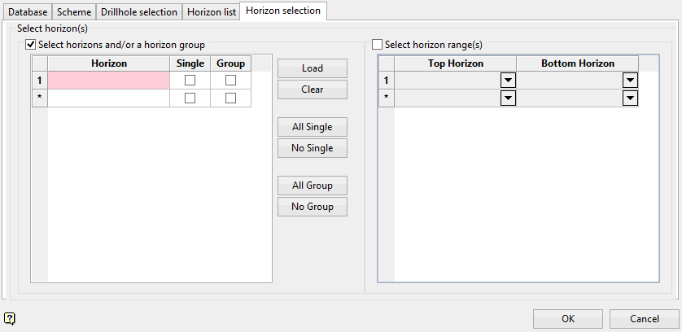Expand Bottom Horizon dropdown in the new row
This screenshot has height=332, width=682.
[630, 98]
